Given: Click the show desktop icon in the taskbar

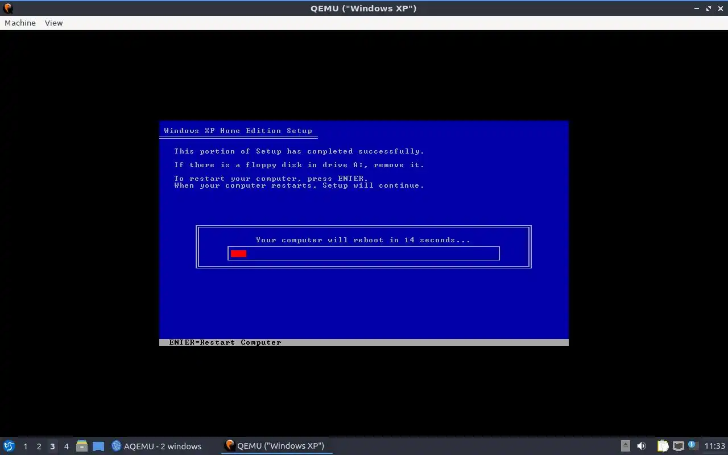Looking at the screenshot, I should pos(98,446).
